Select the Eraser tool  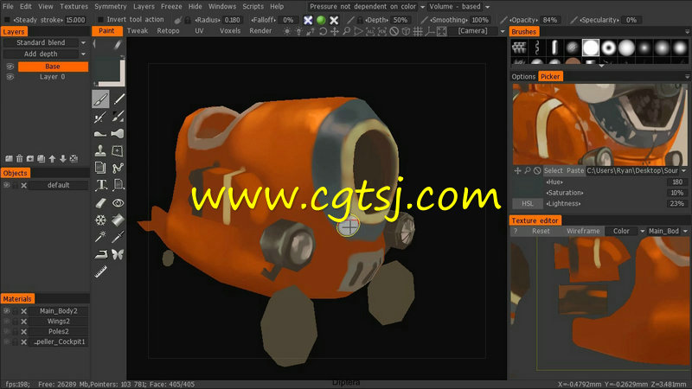pos(101,203)
